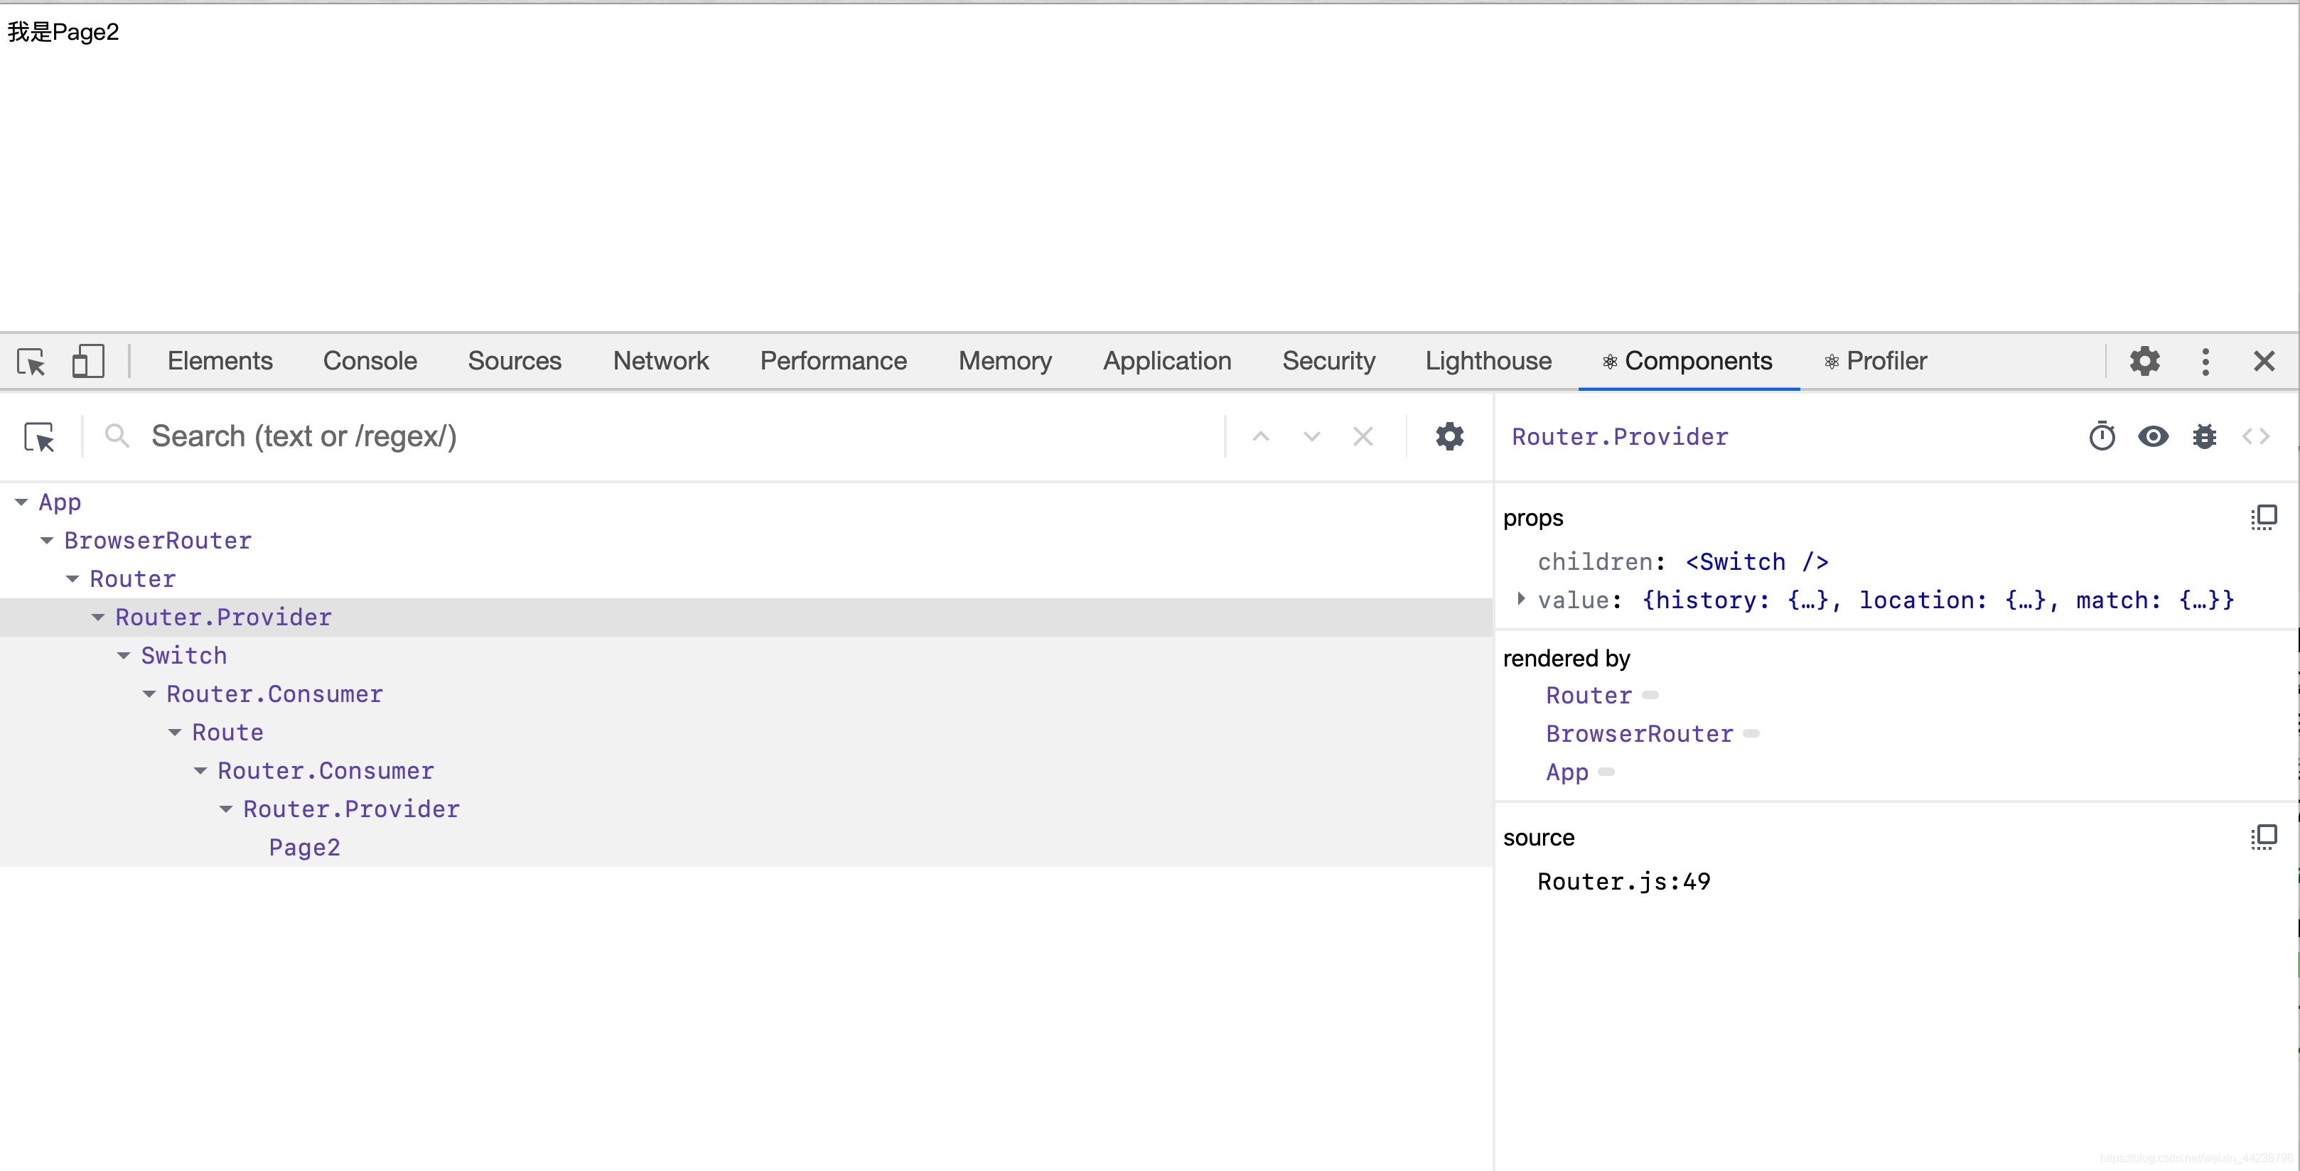Viewport: 2300px width, 1171px height.
Task: Copy source to clipboard icon
Action: pyautogui.click(x=2263, y=837)
